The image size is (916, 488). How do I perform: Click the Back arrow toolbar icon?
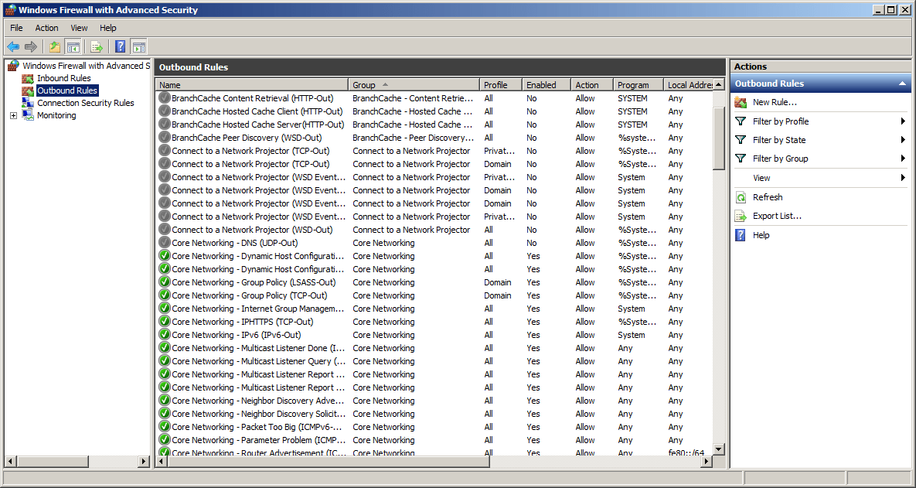[x=13, y=46]
